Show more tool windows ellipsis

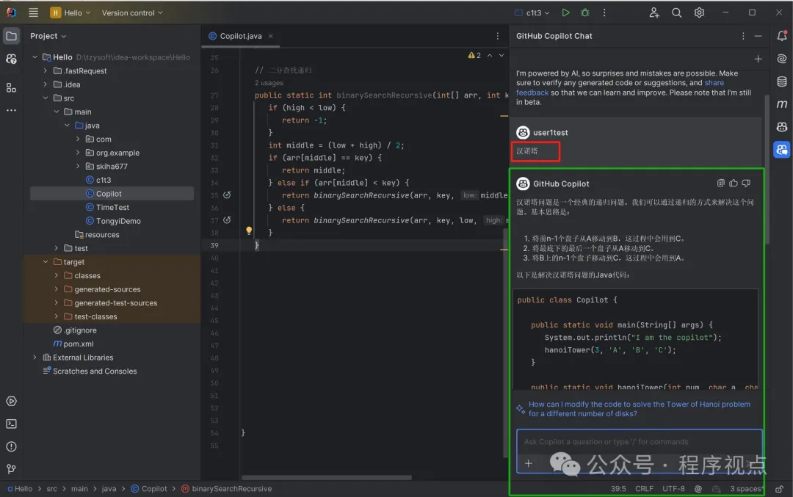click(11, 110)
